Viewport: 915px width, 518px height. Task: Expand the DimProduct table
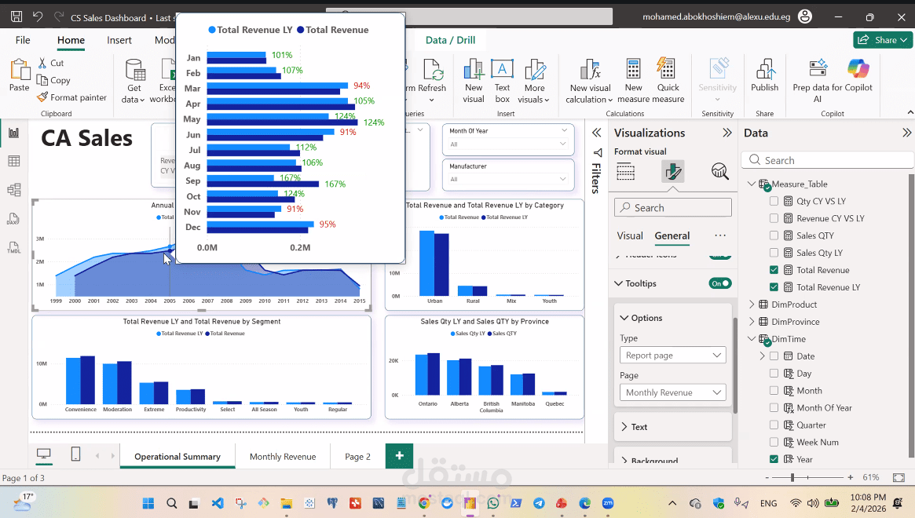coord(752,305)
